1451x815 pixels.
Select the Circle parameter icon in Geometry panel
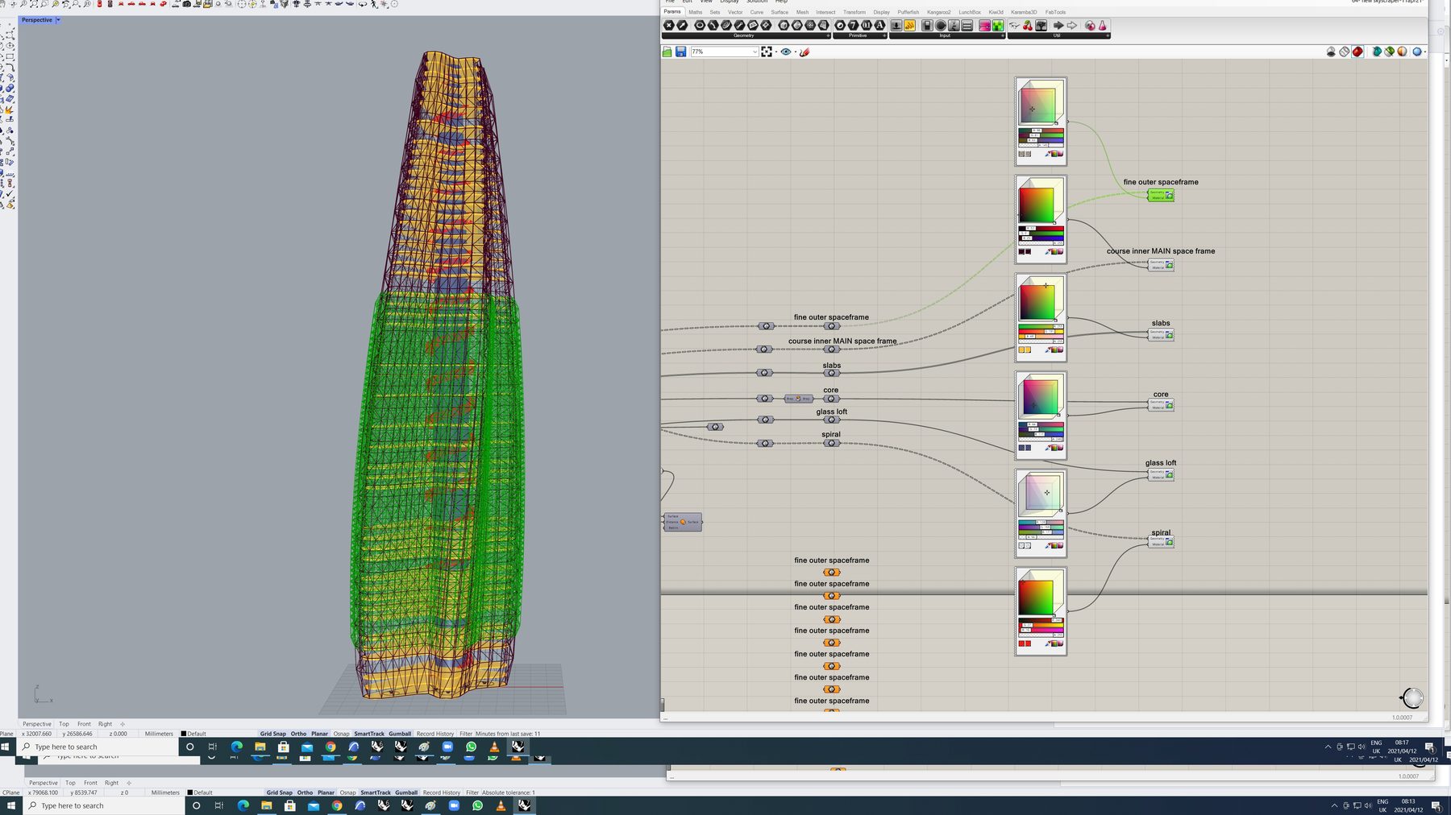point(700,26)
